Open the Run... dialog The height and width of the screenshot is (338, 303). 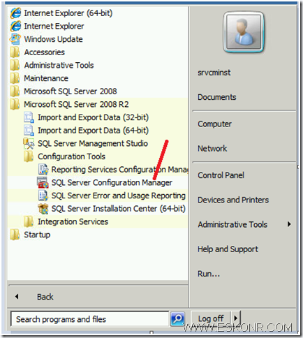point(209,274)
